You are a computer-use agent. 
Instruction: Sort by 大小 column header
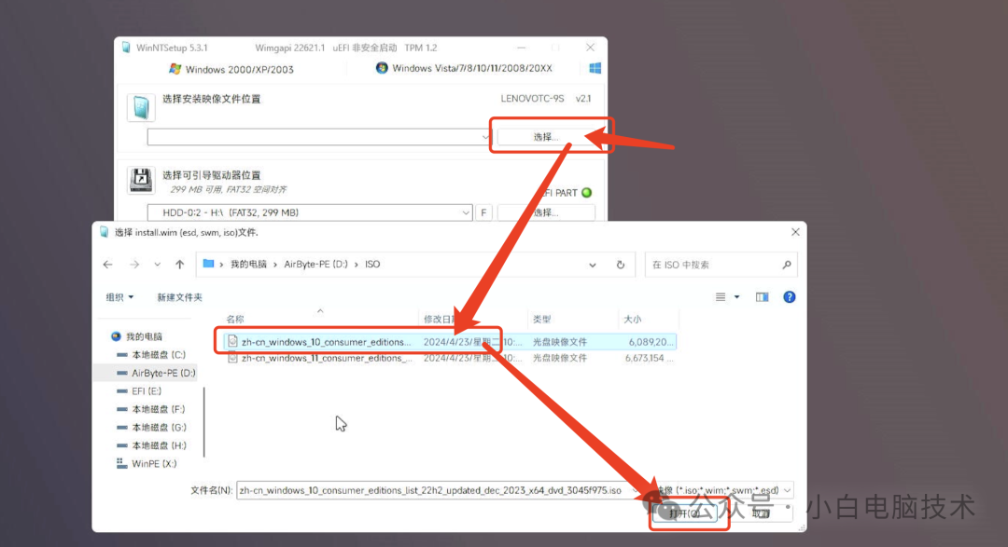[x=633, y=319]
